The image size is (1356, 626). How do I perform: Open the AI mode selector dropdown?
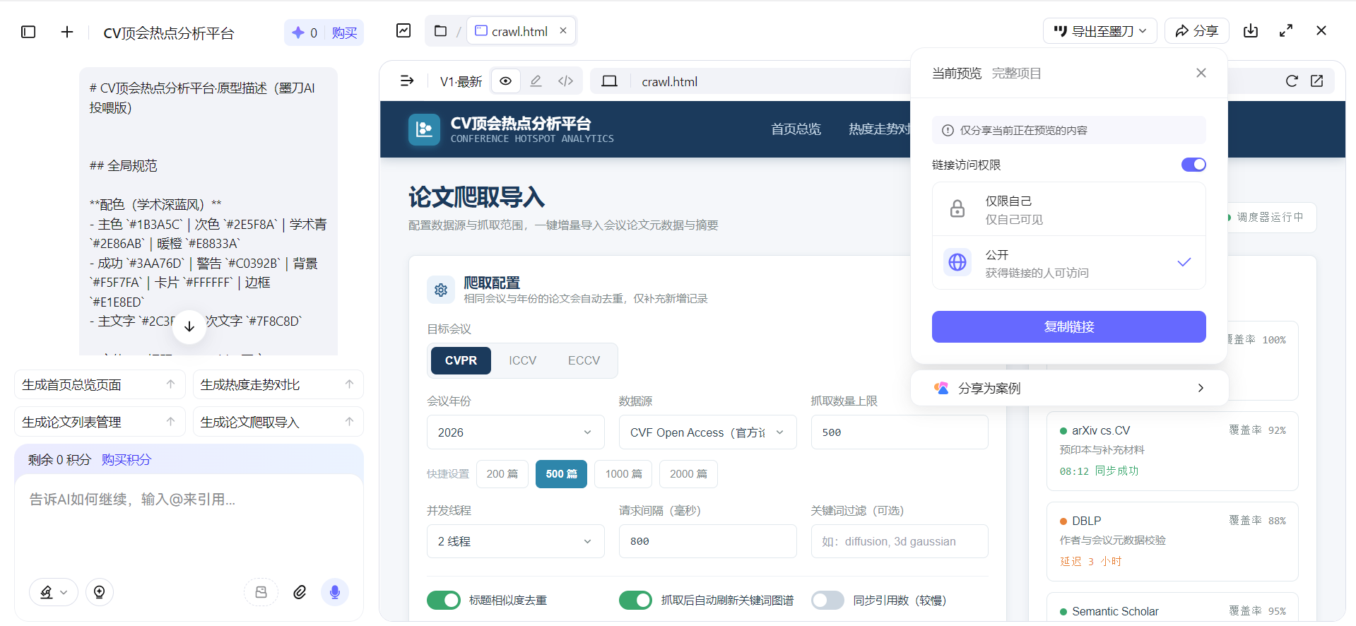pyautogui.click(x=54, y=592)
